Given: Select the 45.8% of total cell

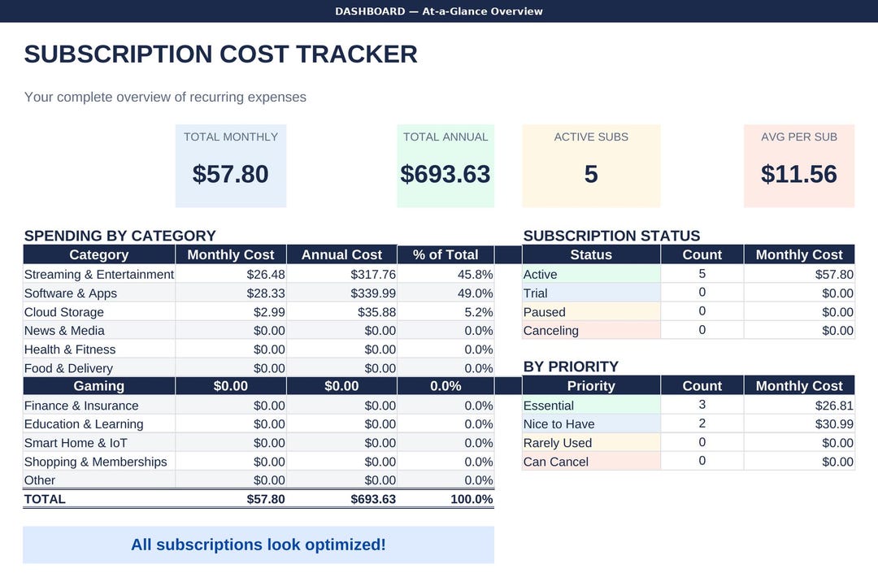Looking at the screenshot, I should [446, 274].
